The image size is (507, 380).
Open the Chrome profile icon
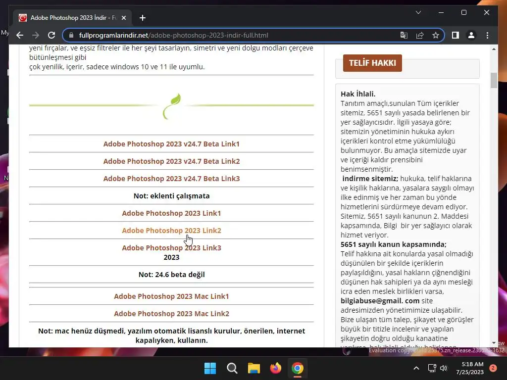(x=471, y=35)
